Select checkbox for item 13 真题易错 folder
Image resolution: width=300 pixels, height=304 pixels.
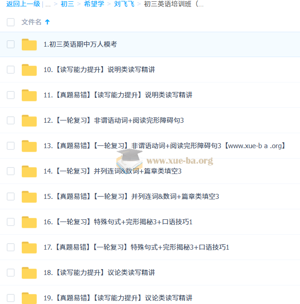click(x=11, y=146)
